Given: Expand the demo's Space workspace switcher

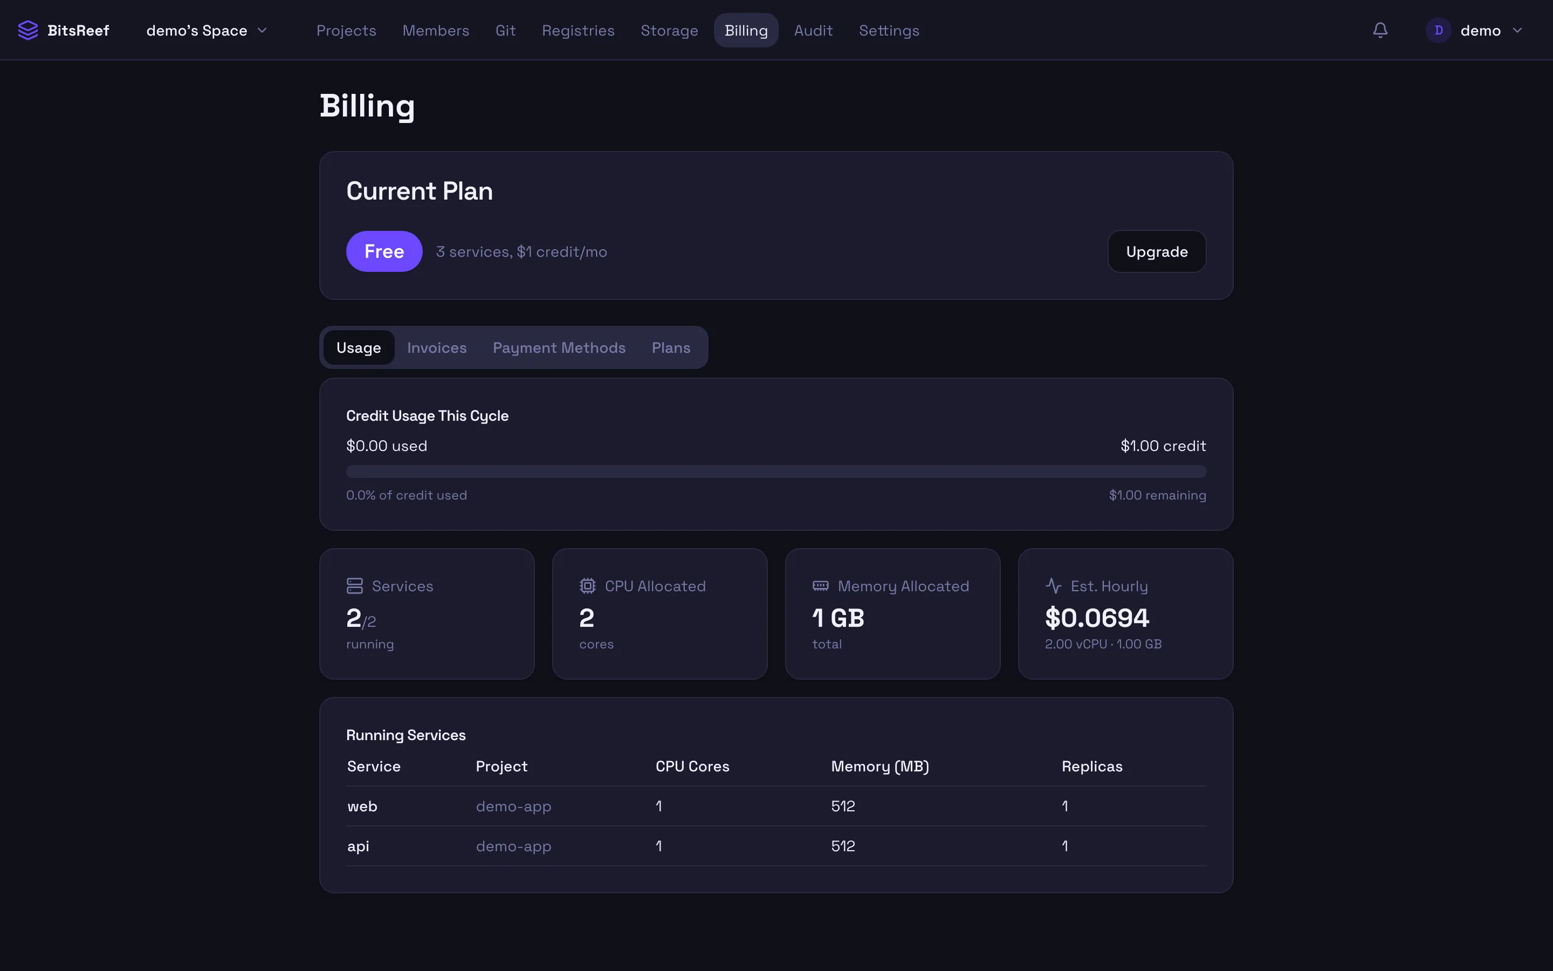Looking at the screenshot, I should pos(207,30).
